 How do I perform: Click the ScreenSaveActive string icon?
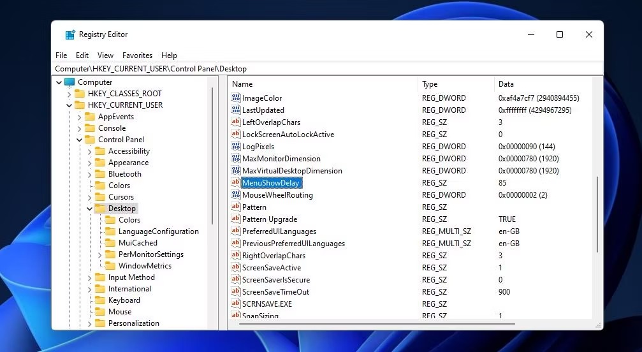235,267
